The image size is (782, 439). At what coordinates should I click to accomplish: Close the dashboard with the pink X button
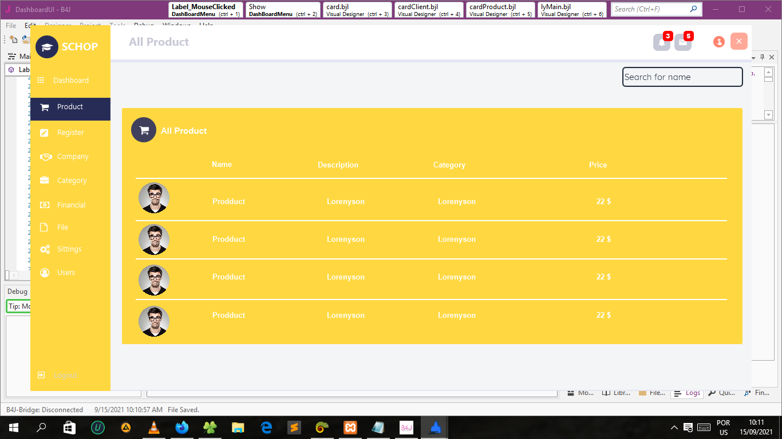pos(739,41)
